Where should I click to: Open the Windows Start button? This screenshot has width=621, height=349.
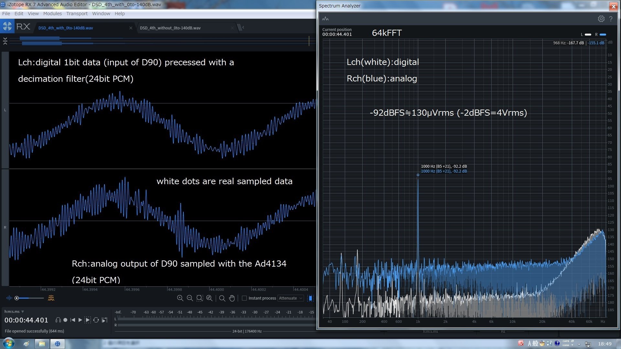pos(8,343)
